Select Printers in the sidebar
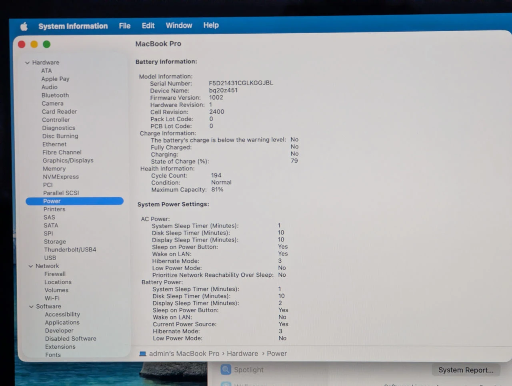This screenshot has height=386, width=512. 54,209
